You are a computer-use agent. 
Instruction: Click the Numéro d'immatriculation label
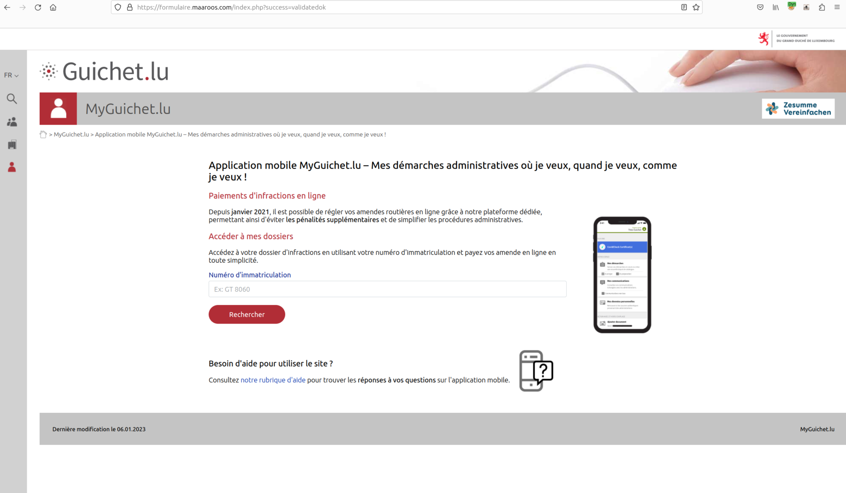(250, 275)
